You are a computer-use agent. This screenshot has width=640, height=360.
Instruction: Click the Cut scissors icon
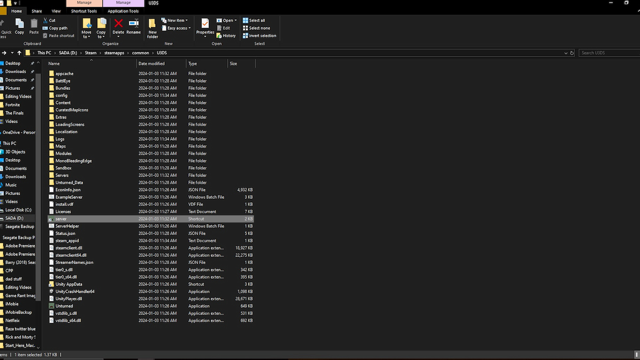(x=46, y=20)
